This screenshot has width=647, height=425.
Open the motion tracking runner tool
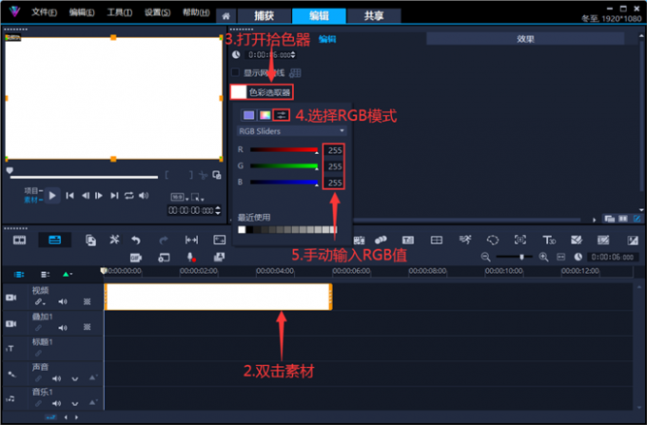(465, 240)
